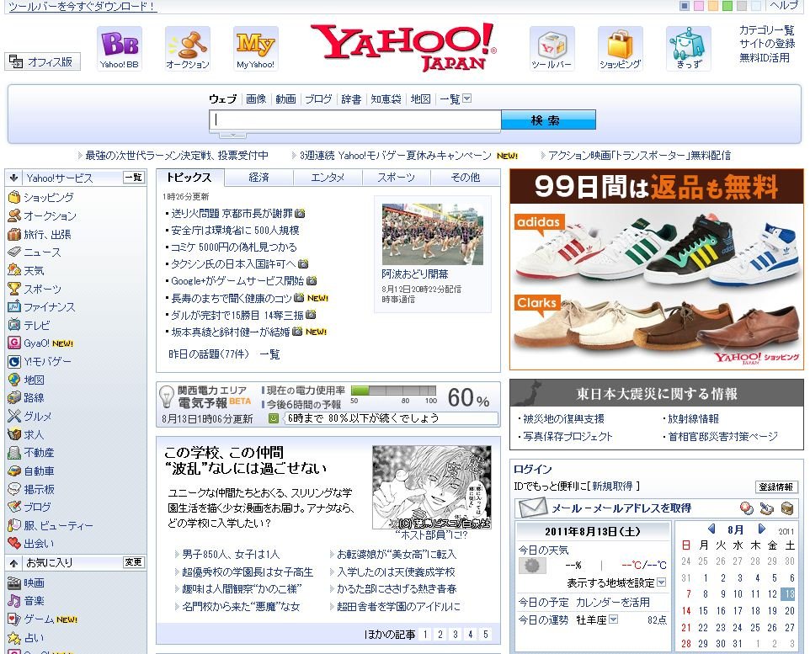
Task: Click the briefcase icon in mail row
Action: click(x=786, y=508)
